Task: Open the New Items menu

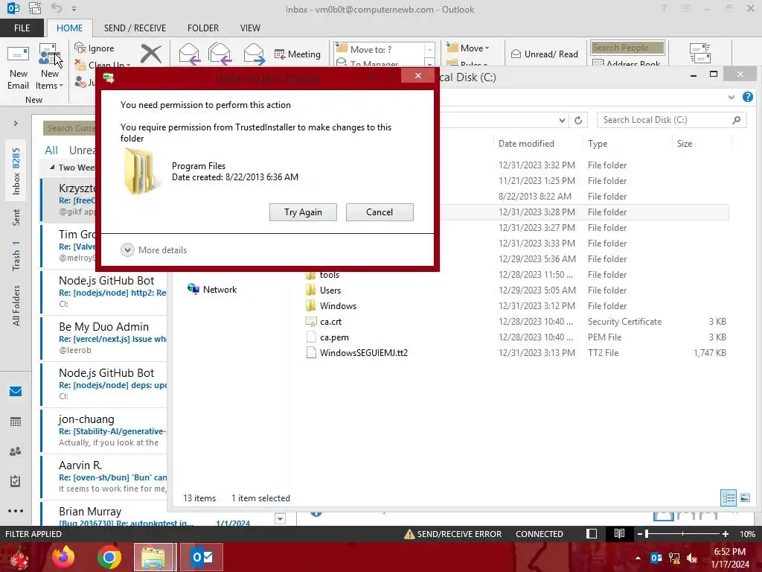Action: pyautogui.click(x=50, y=67)
